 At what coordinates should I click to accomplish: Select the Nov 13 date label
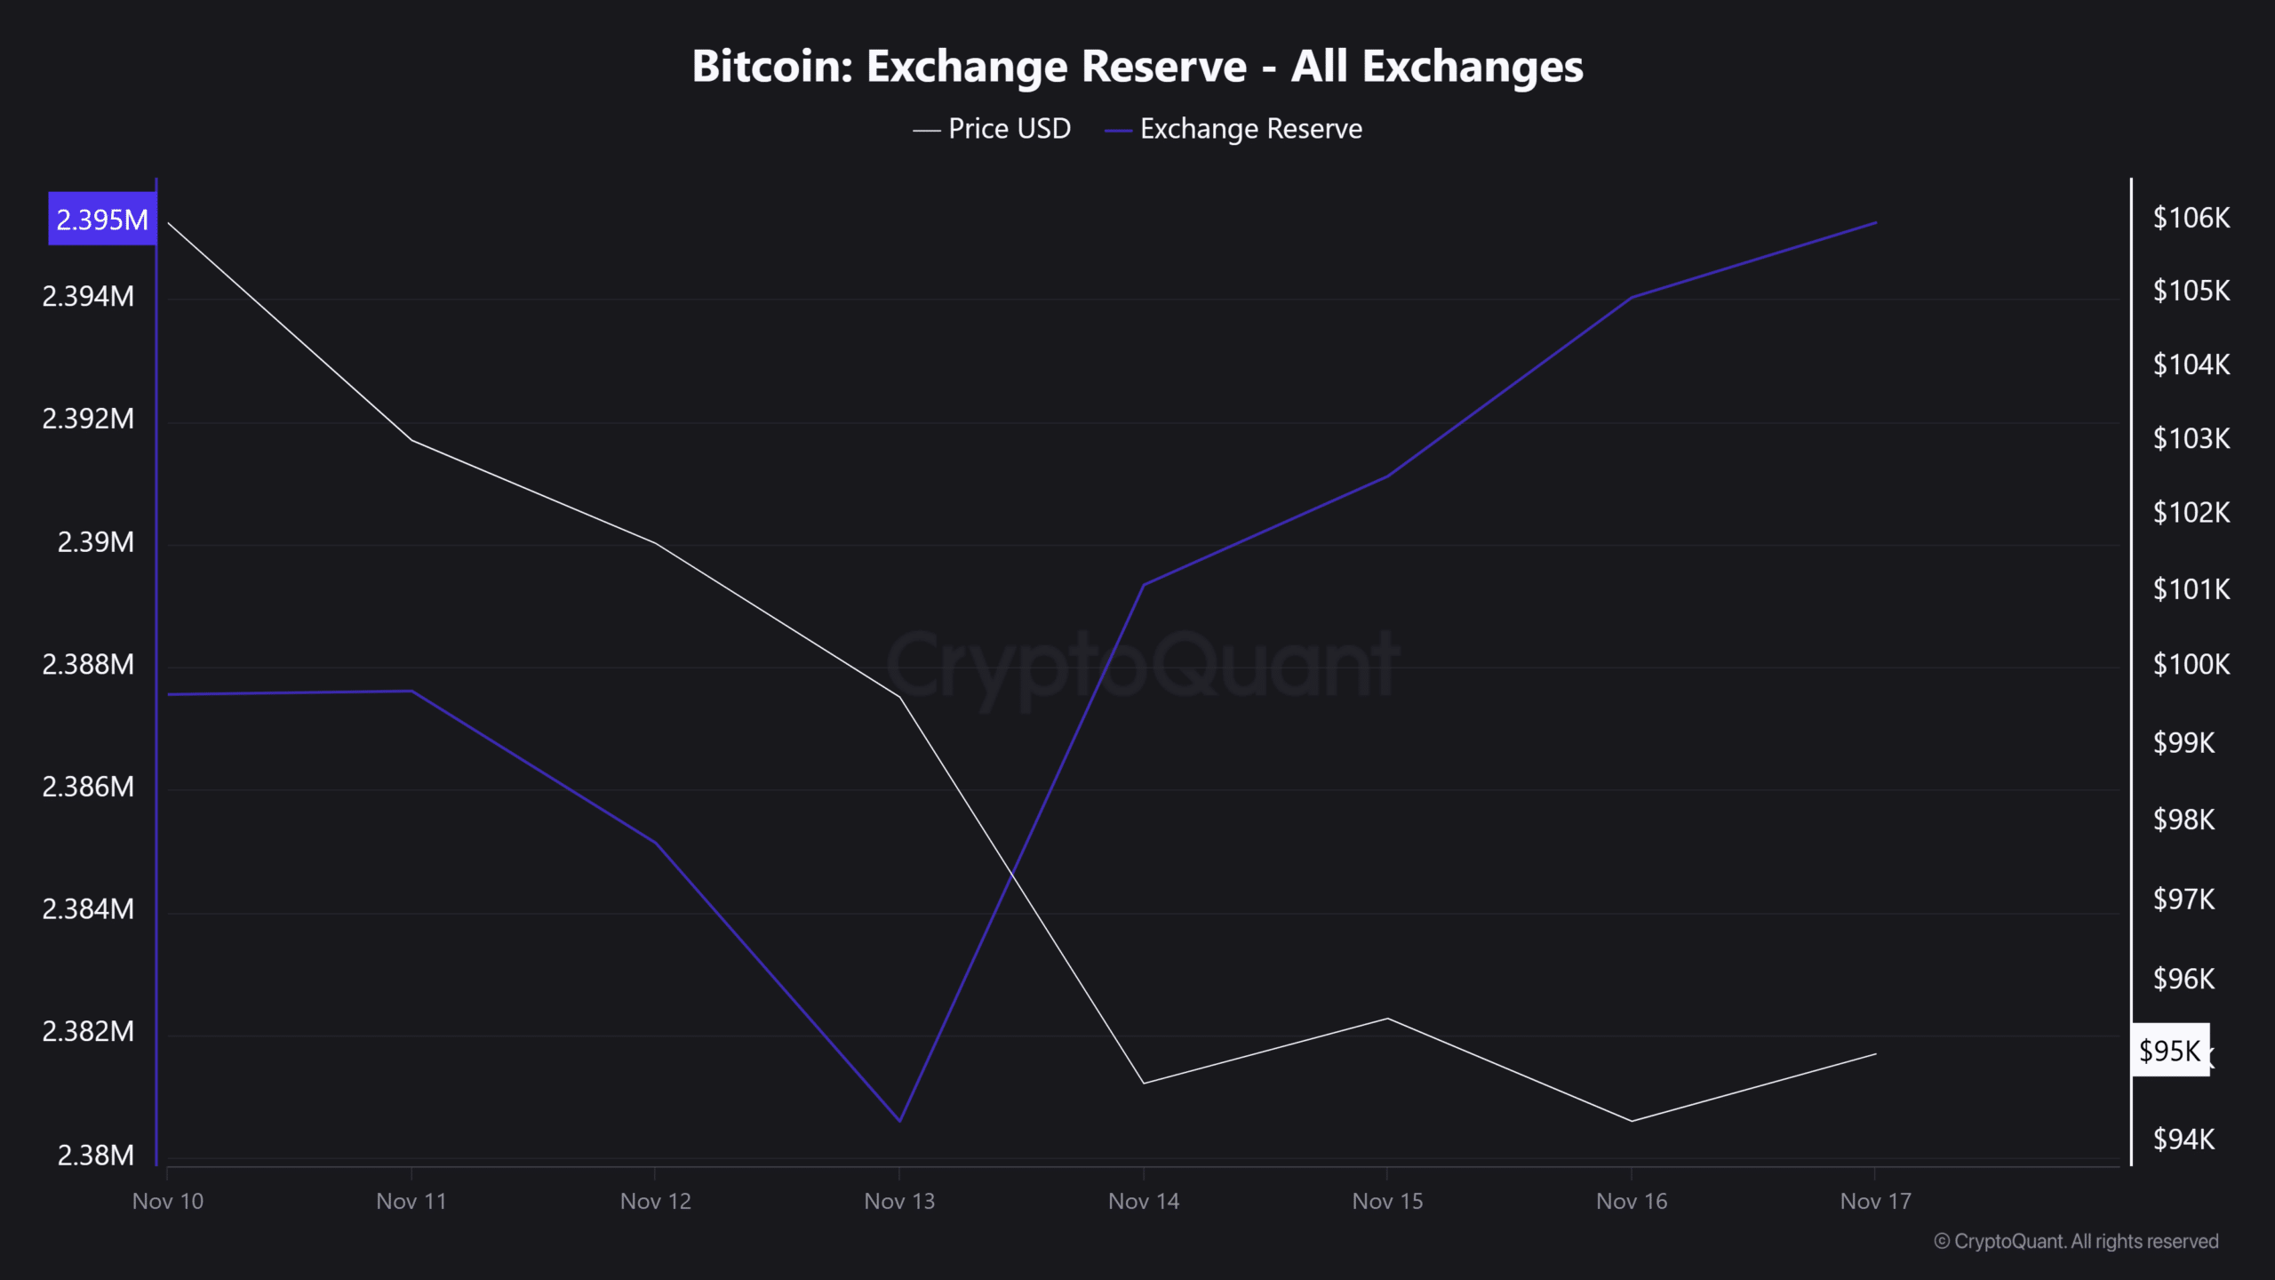coord(899,1201)
